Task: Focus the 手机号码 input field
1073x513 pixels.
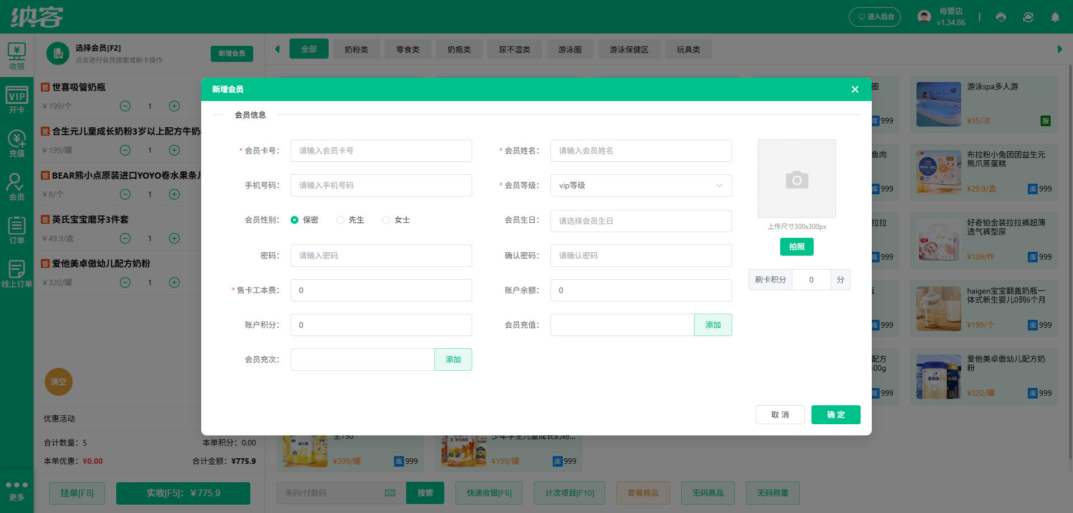Action: pyautogui.click(x=381, y=185)
